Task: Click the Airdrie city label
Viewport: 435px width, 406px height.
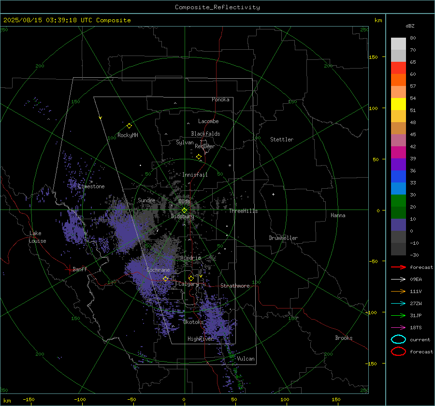Action: [190, 258]
